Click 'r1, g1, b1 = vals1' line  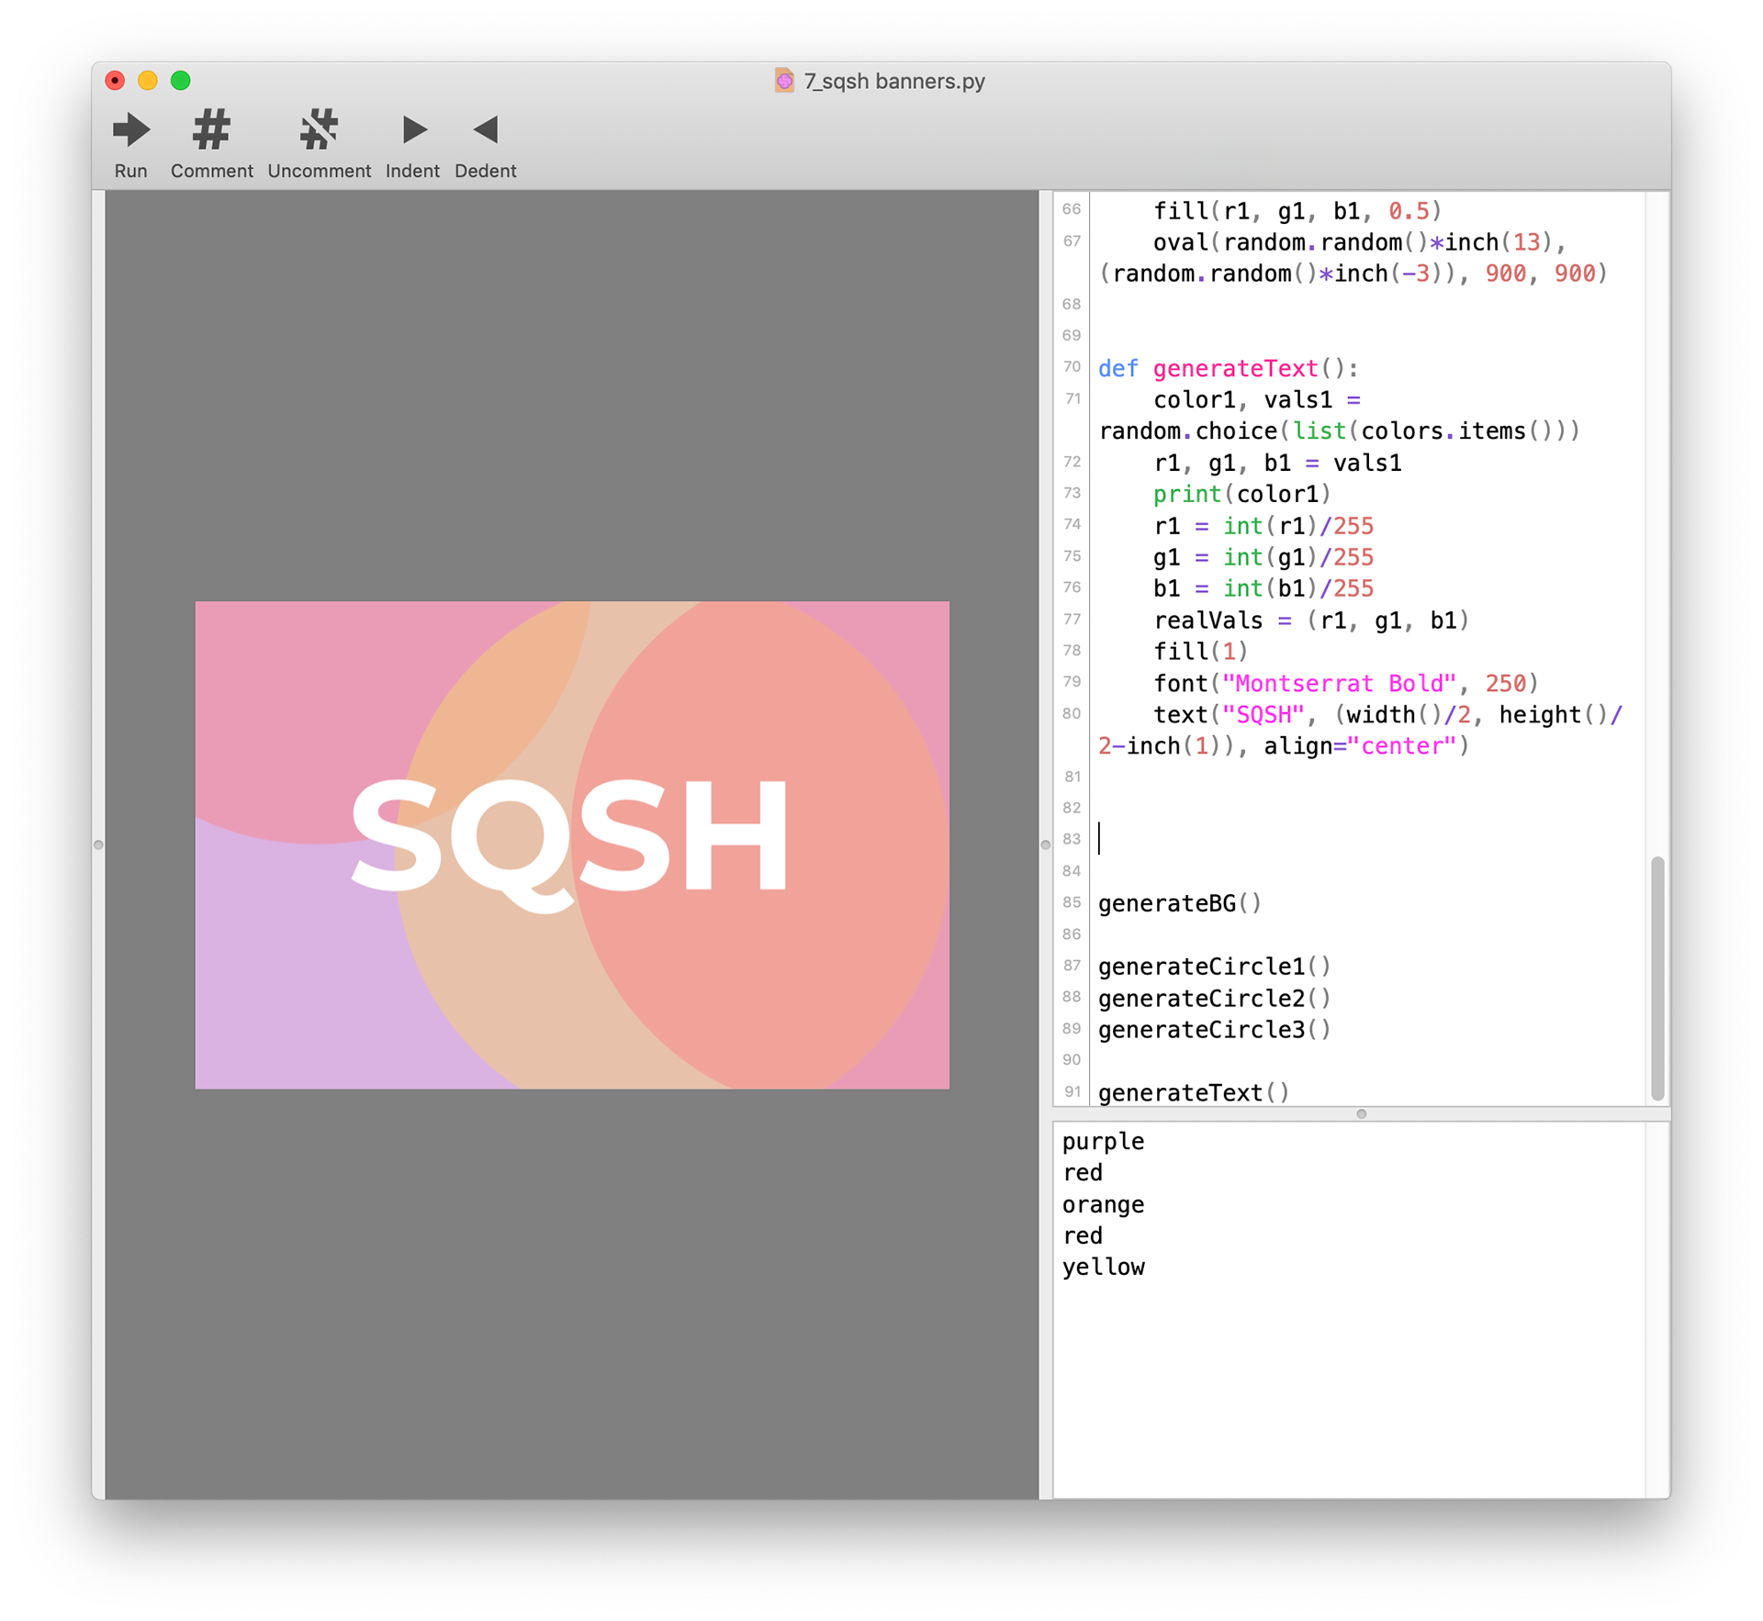coord(1277,463)
